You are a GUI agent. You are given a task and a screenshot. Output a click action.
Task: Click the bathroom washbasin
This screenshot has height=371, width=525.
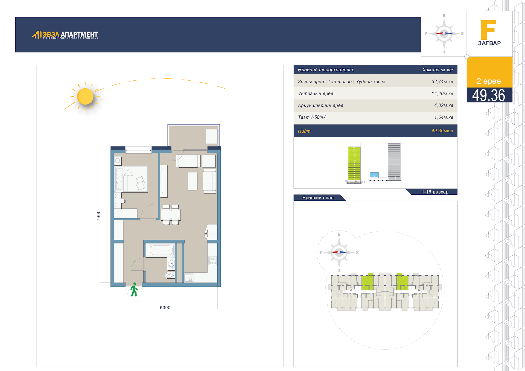click(x=171, y=264)
